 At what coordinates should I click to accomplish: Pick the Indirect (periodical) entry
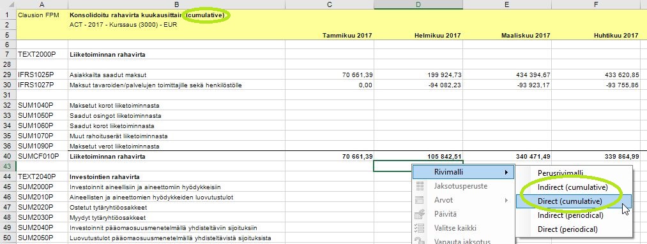(x=570, y=215)
